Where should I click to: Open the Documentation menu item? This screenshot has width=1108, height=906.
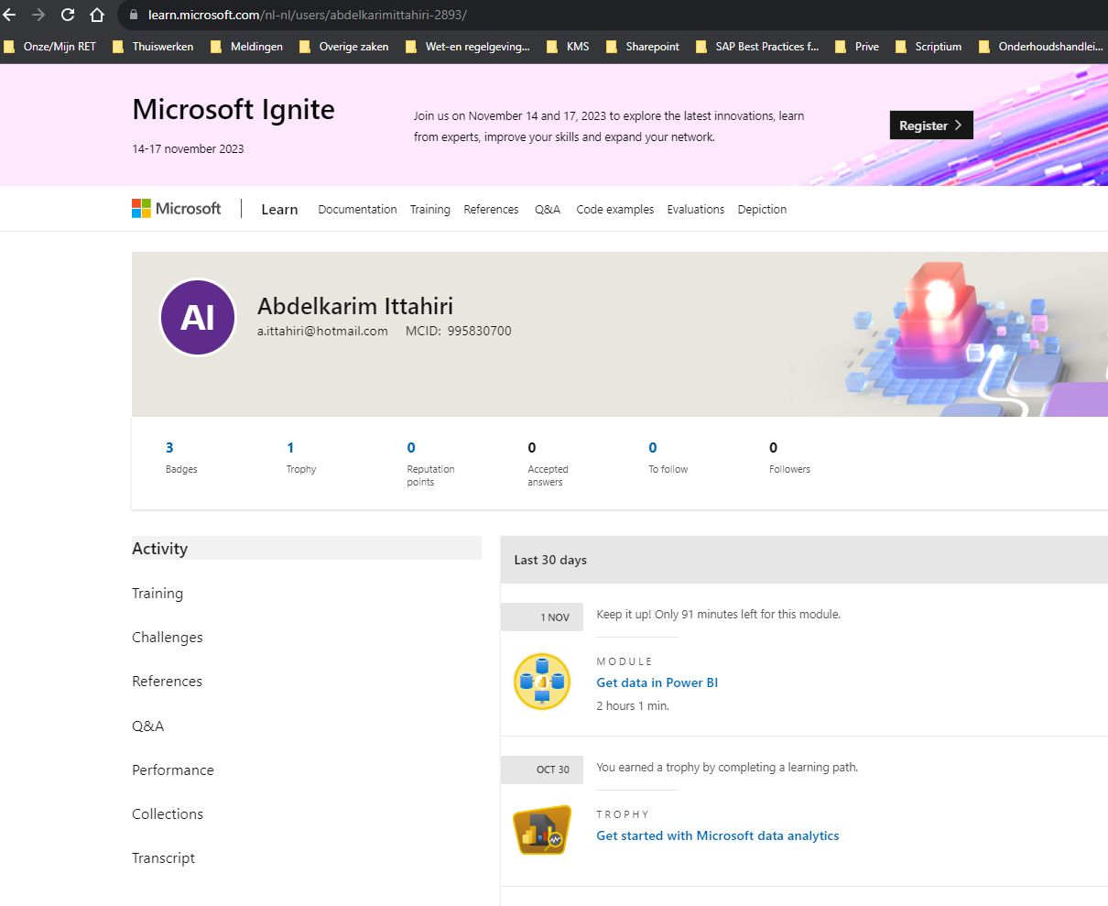pos(357,210)
